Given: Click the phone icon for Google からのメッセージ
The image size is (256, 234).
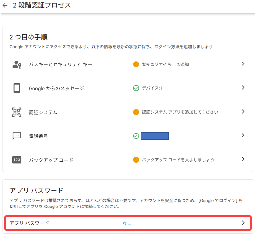Looking at the screenshot, I should (x=17, y=88).
